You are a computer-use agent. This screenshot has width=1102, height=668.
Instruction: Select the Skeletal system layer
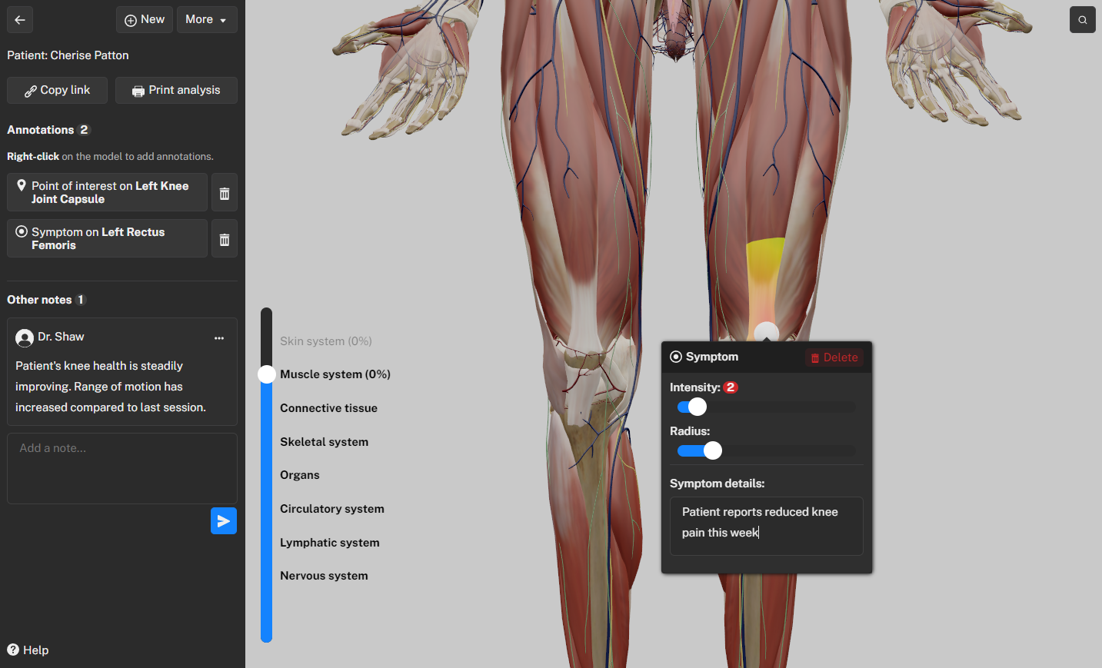(x=324, y=442)
